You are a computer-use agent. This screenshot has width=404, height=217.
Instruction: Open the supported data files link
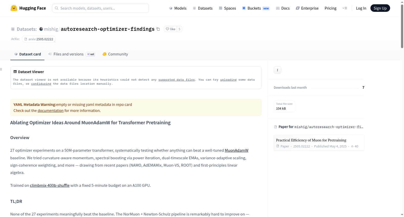click(176, 80)
